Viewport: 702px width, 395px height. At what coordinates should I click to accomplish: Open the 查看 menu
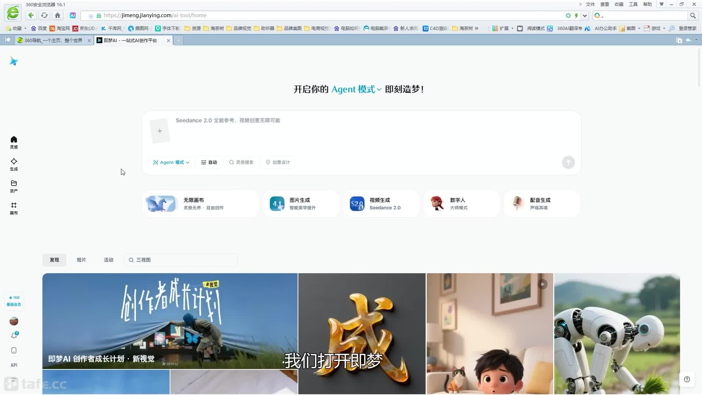pyautogui.click(x=605, y=4)
